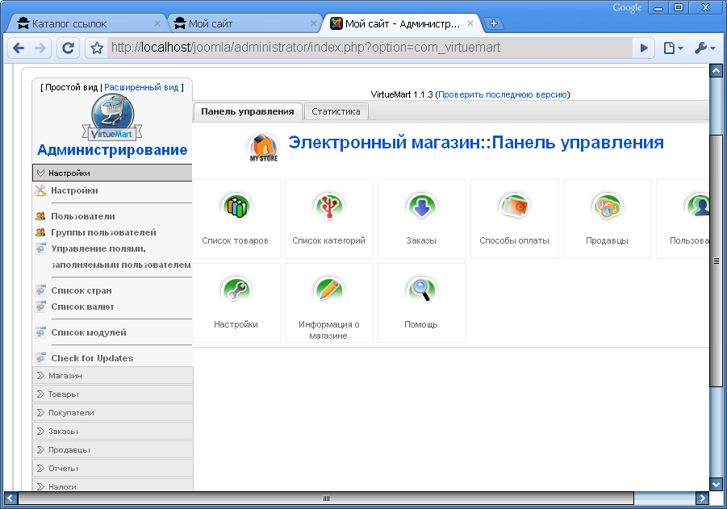Click the browser Forward arrow
Image resolution: width=727 pixels, height=509 pixels.
coord(40,48)
